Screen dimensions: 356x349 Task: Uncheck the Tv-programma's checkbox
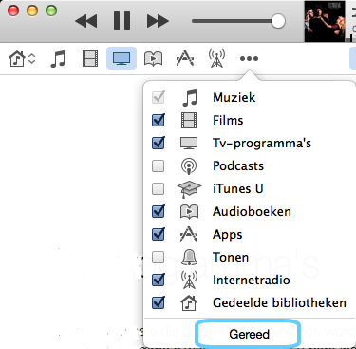point(159,143)
